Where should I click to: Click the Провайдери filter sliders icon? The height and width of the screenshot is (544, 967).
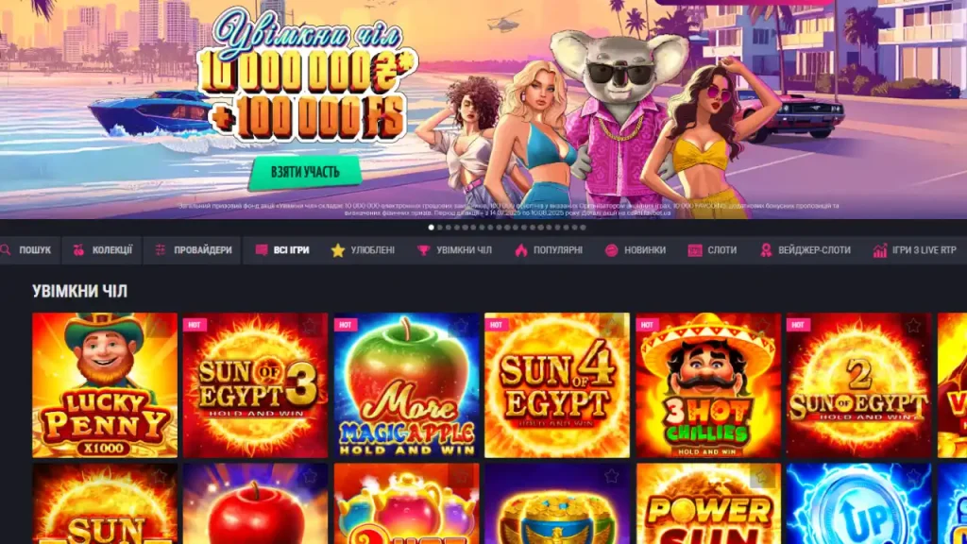[161, 249]
